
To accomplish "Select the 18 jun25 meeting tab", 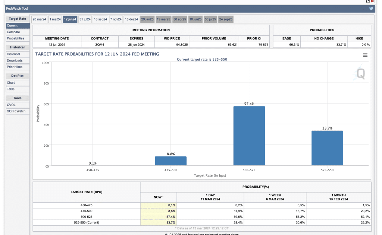I will pyautogui.click(x=195, y=19).
